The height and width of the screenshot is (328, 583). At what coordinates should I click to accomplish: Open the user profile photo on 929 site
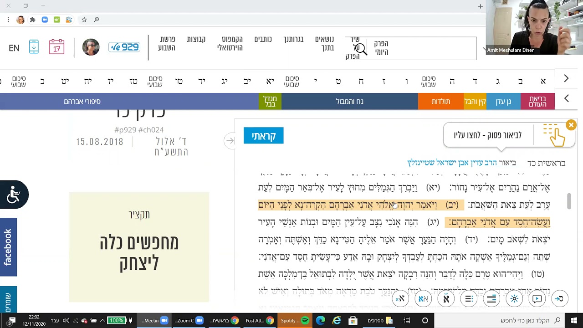tap(91, 47)
